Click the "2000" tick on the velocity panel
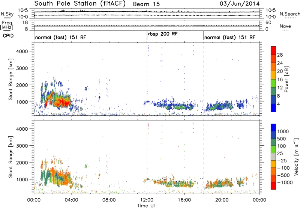Screen dimensions: 300x208 (22, 163)
